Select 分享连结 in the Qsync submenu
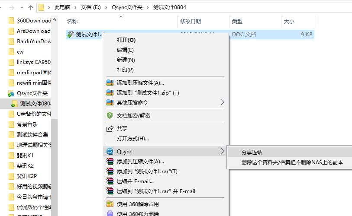This screenshot has width=352, height=216. (252, 152)
